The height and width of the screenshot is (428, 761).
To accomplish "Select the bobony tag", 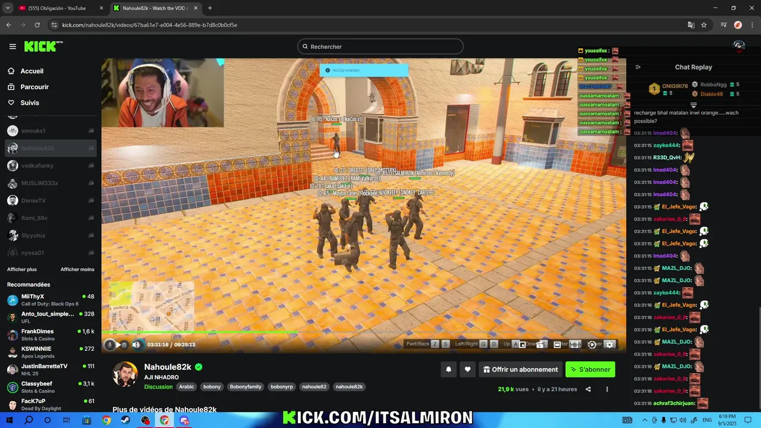I will (x=212, y=386).
